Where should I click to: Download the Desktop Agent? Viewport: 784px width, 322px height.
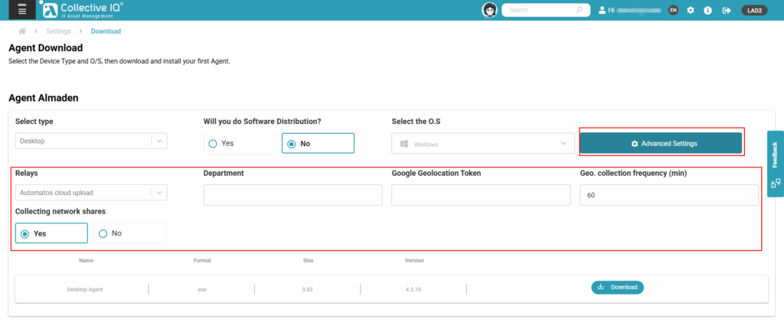click(617, 288)
